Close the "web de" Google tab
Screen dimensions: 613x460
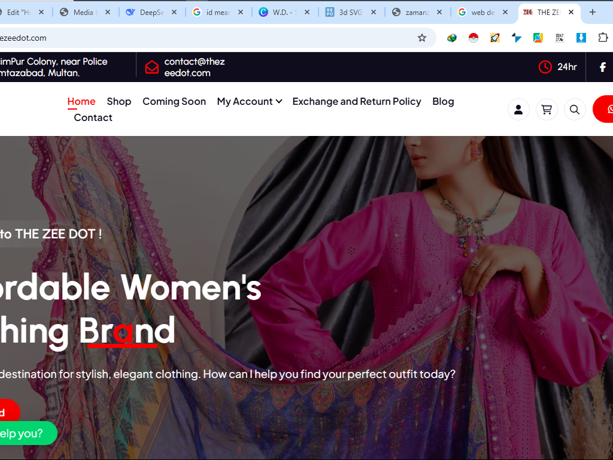pos(505,12)
